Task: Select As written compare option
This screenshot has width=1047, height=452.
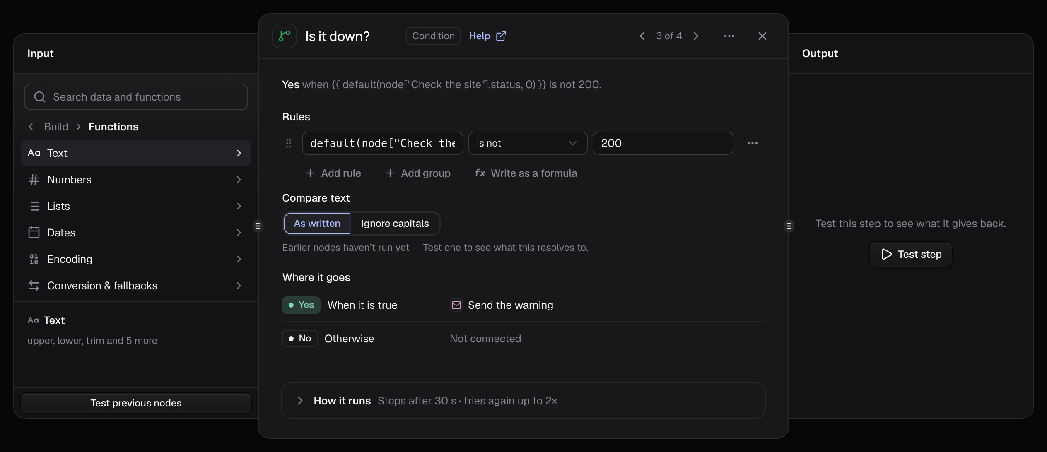Action: (x=317, y=224)
